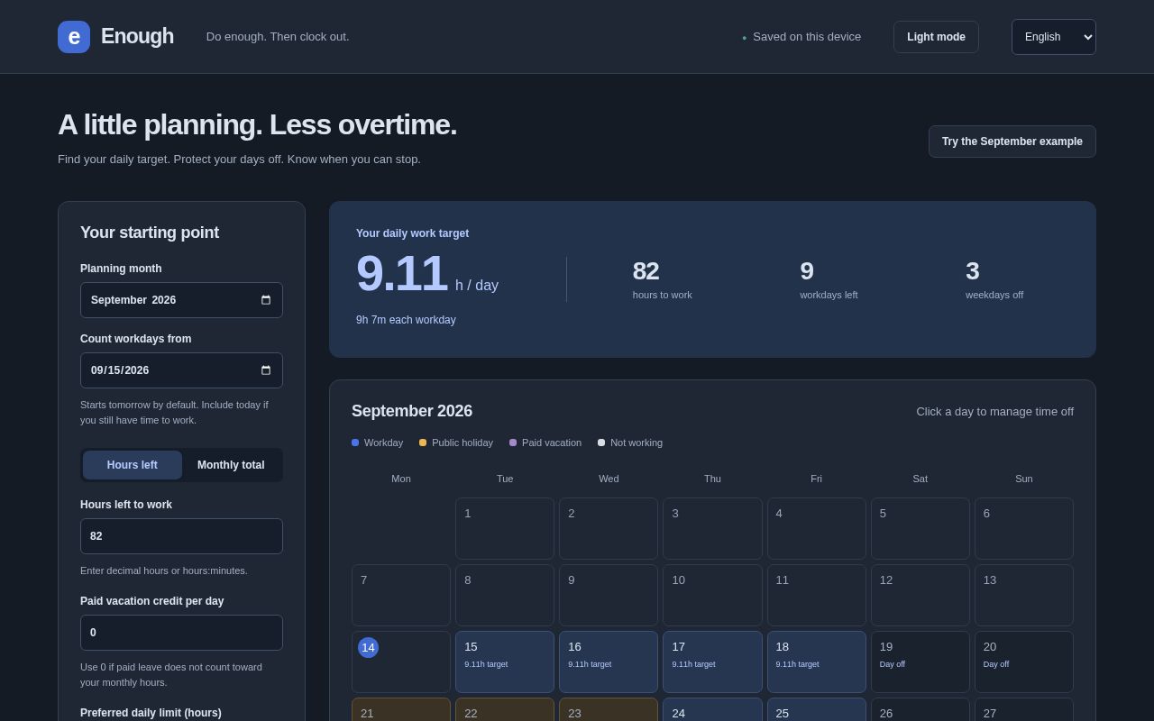
Task: Select the Monthly total tab
Action: 231,465
